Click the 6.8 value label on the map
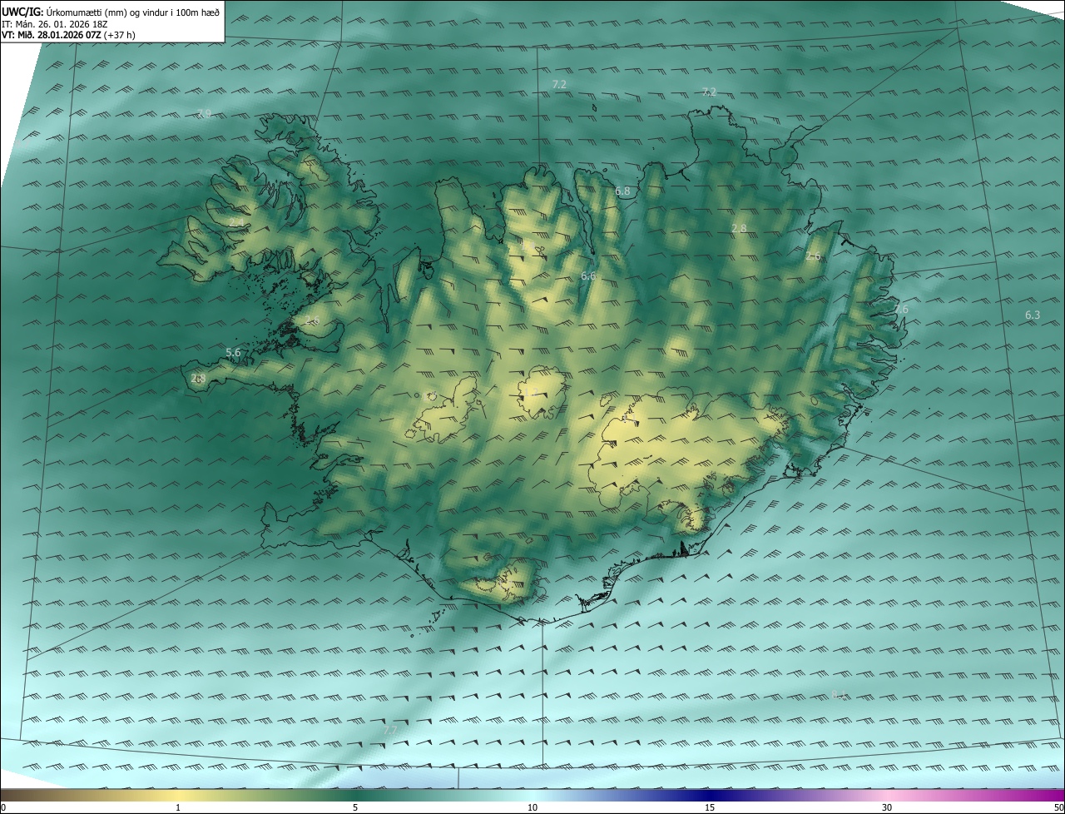 tap(622, 191)
